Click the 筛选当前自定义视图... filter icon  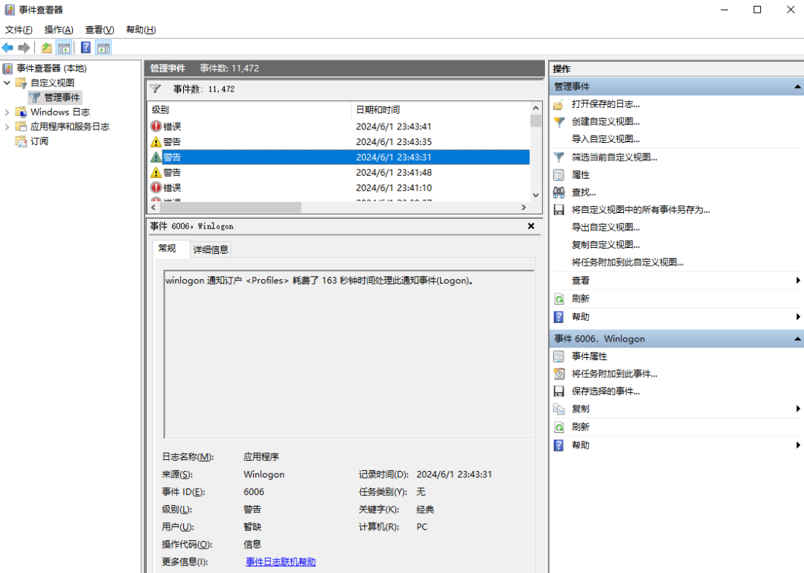(559, 157)
